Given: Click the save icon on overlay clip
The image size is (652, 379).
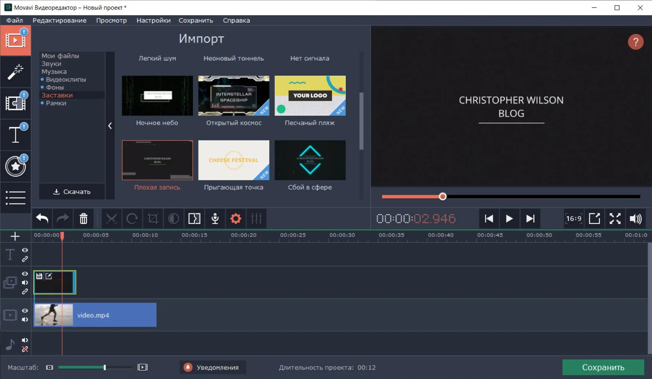Looking at the screenshot, I should tap(39, 276).
